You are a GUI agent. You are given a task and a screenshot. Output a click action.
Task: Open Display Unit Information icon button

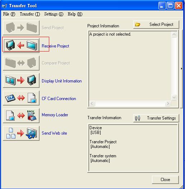coord(21,80)
